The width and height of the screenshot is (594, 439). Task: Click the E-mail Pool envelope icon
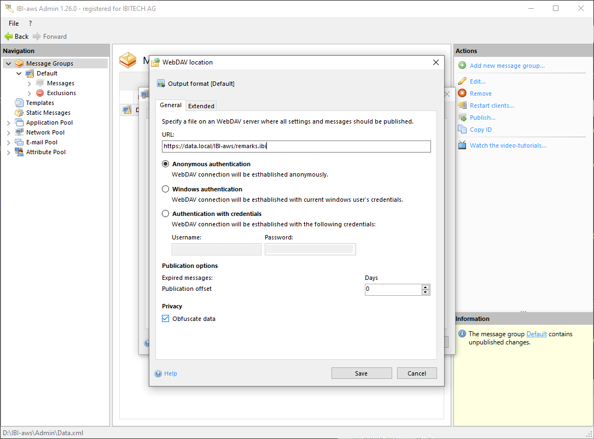point(20,142)
